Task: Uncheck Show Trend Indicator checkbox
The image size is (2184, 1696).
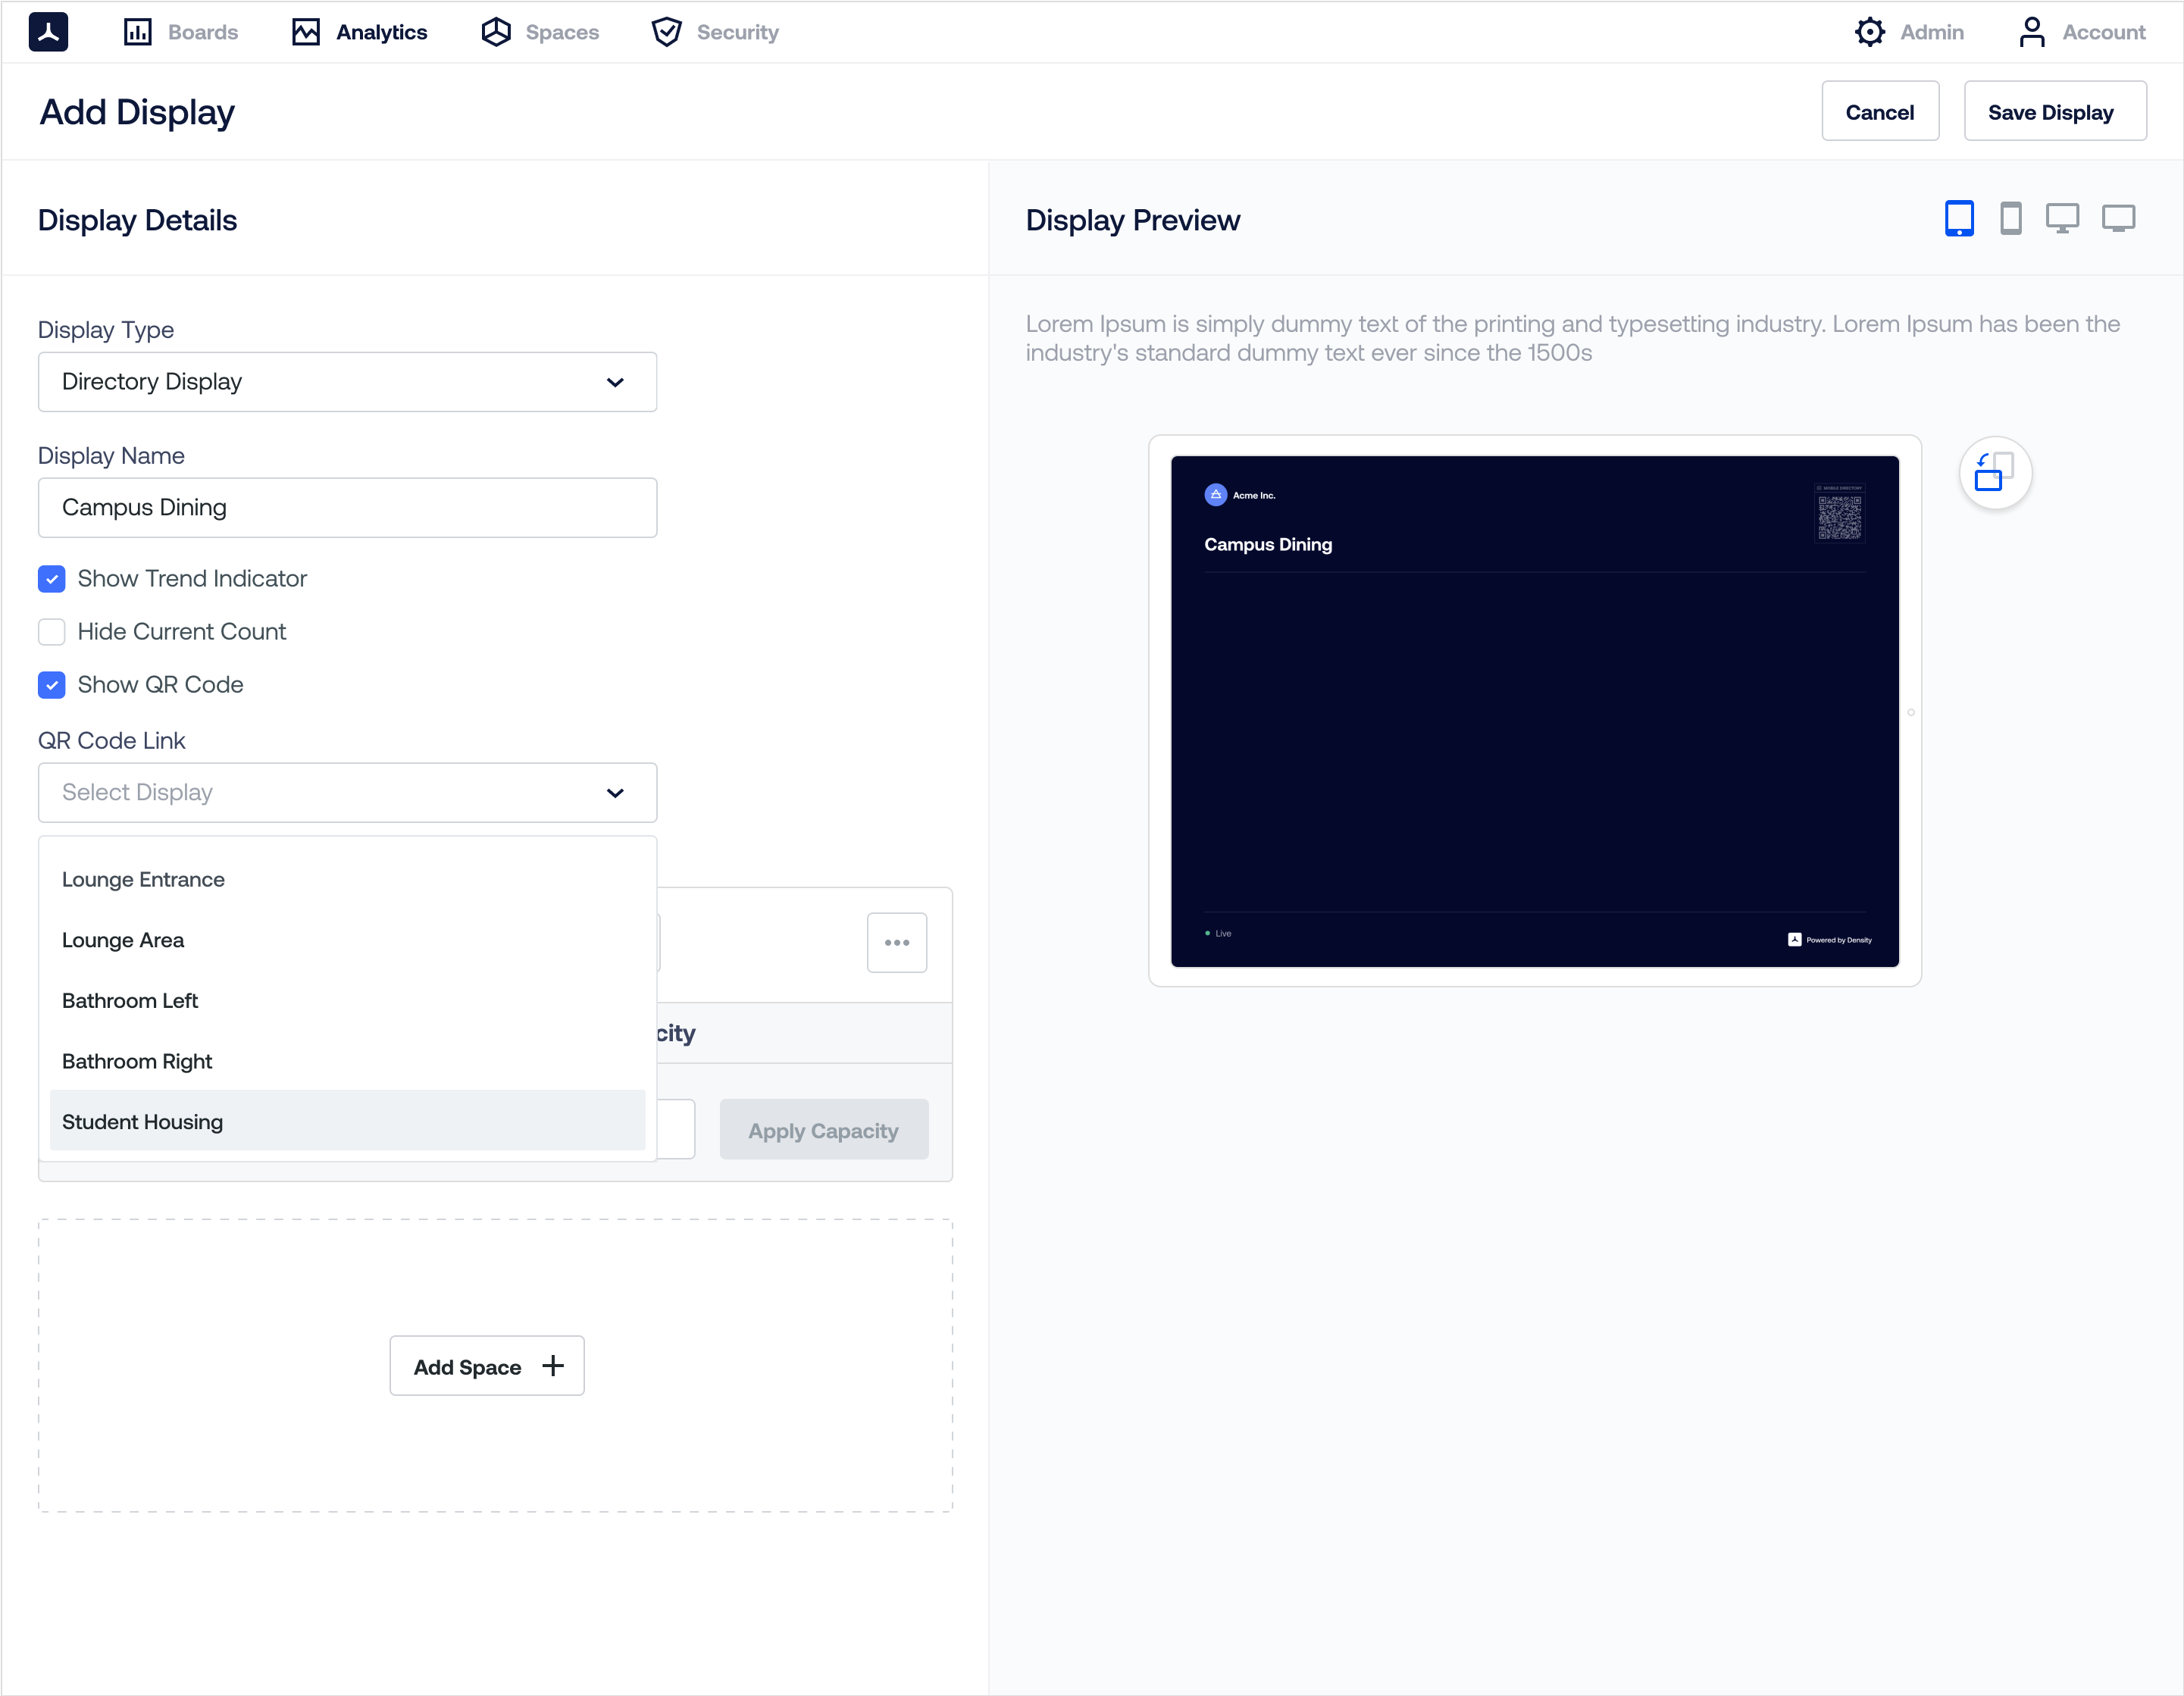Action: (52, 579)
